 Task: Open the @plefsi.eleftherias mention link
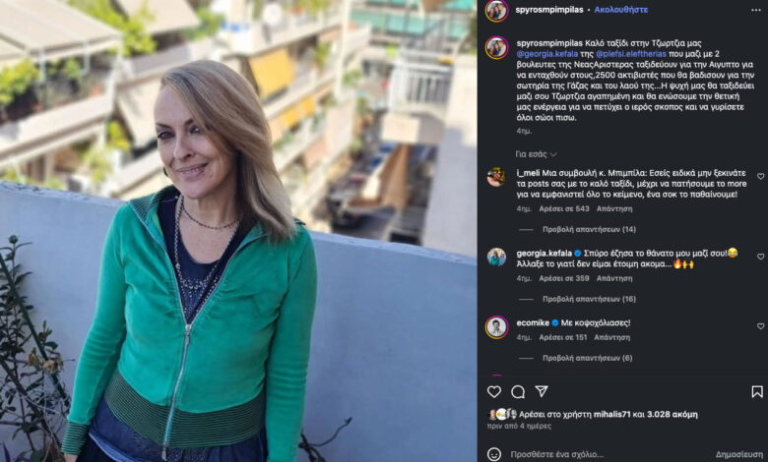[x=631, y=54]
